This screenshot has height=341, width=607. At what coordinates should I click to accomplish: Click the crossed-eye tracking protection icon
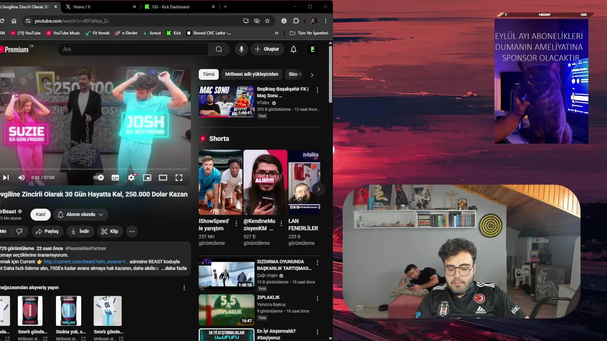pyautogui.click(x=257, y=21)
